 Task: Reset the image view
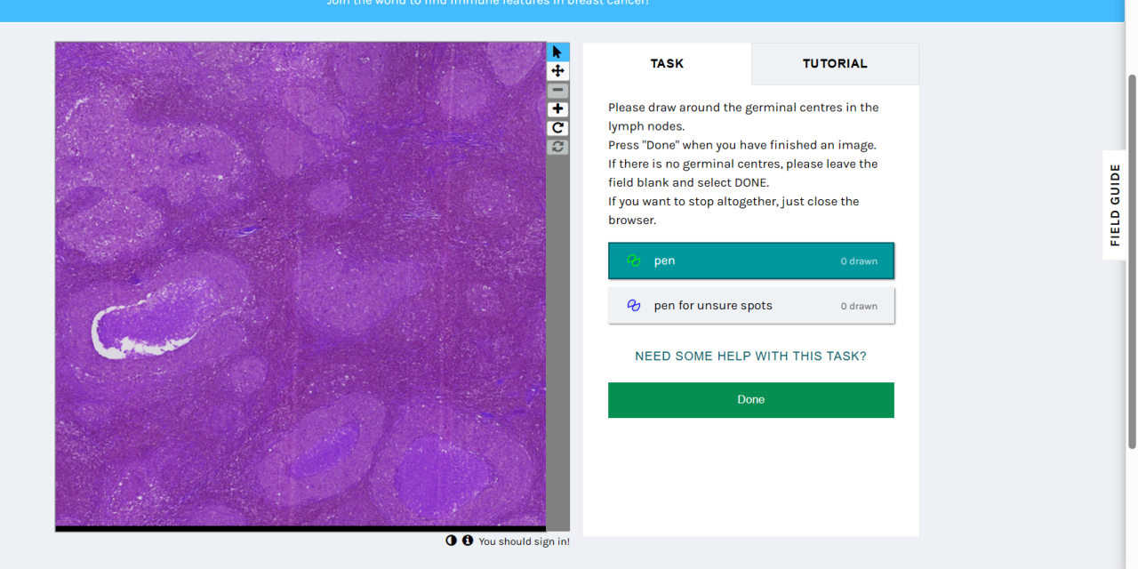coord(557,147)
